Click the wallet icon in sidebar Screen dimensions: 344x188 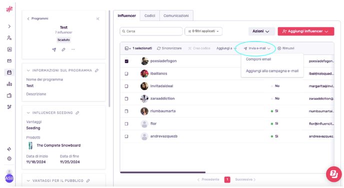pos(9,95)
